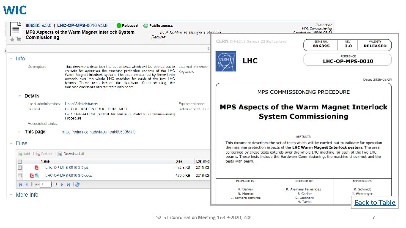The width and height of the screenshot is (406, 228).
Task: Open the .pdf file name link
Action: pyautogui.click(x=67, y=168)
